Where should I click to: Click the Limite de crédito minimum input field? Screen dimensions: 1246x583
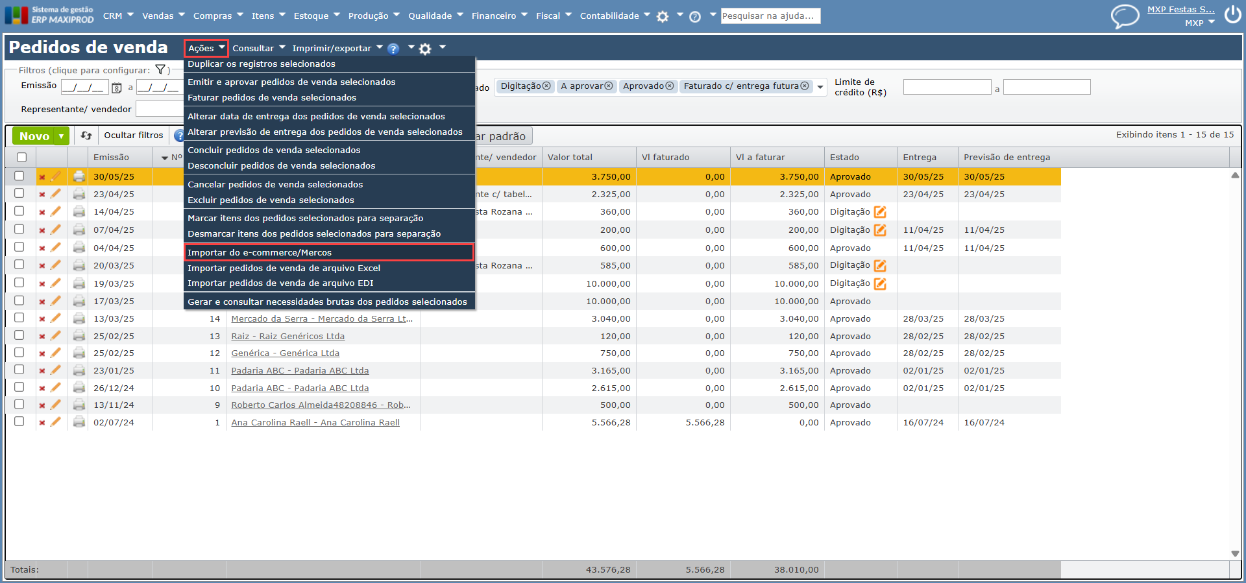(947, 87)
